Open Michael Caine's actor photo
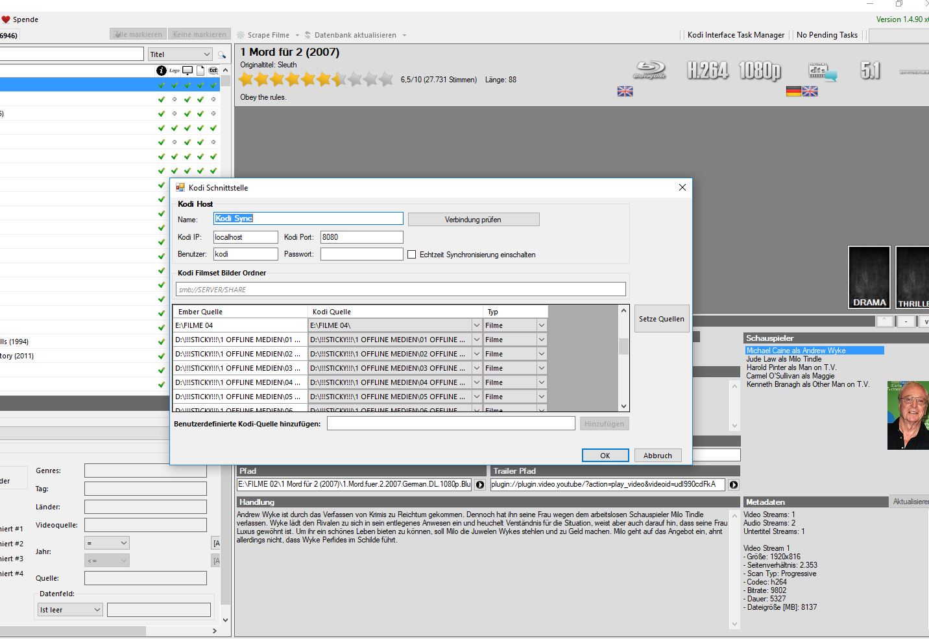Viewport: 929px width, 639px height. [x=908, y=415]
